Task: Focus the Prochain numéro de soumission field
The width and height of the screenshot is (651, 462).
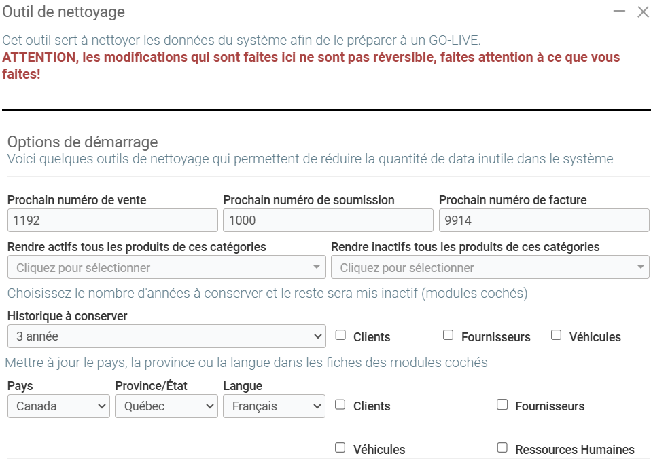Action: point(328,220)
